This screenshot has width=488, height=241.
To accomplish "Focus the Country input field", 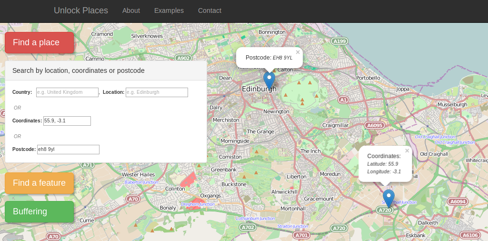I will [66, 92].
